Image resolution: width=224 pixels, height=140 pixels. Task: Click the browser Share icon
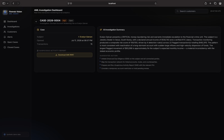206,3
